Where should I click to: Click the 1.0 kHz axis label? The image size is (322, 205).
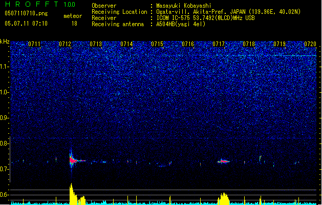(5, 92)
